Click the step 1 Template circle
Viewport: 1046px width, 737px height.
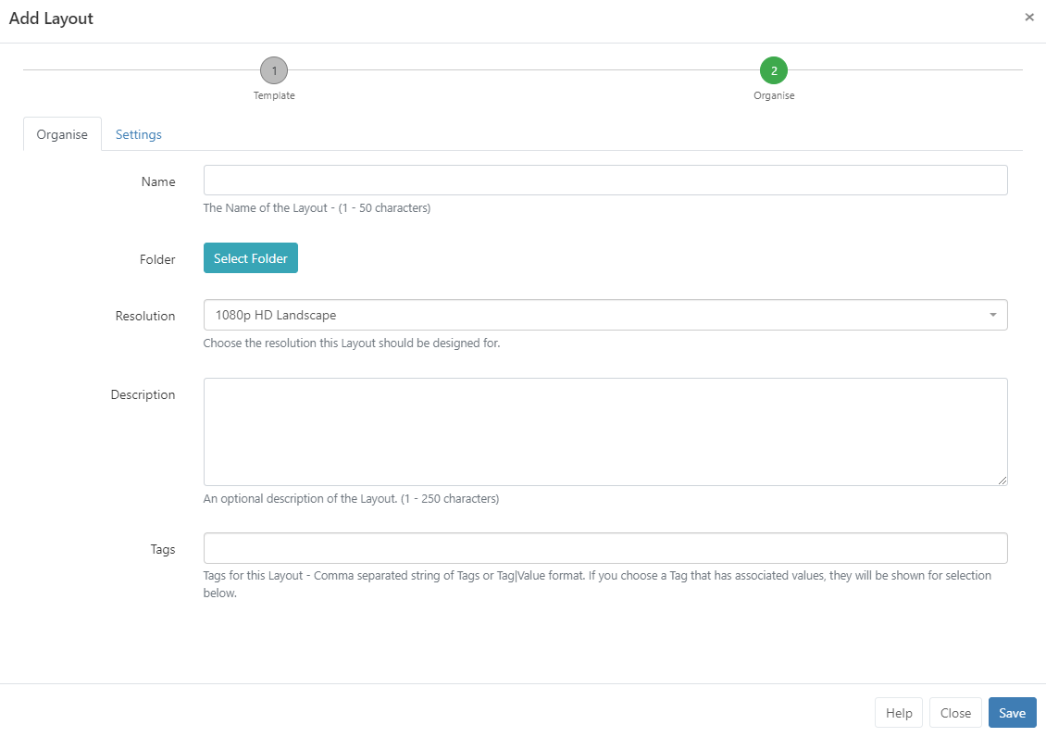[274, 69]
